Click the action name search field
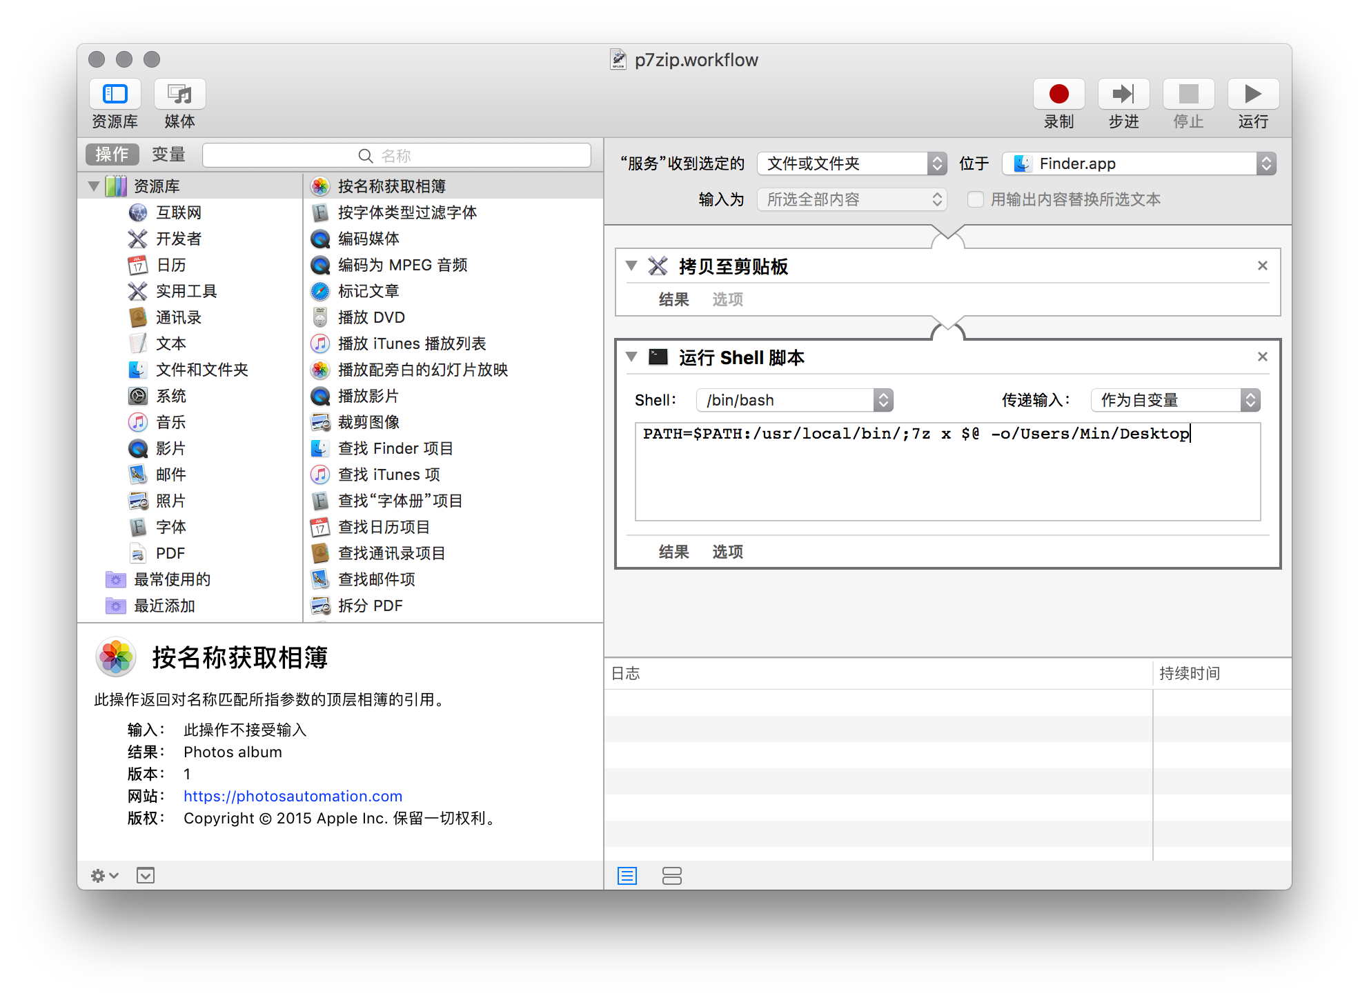This screenshot has width=1369, height=1000. [397, 156]
